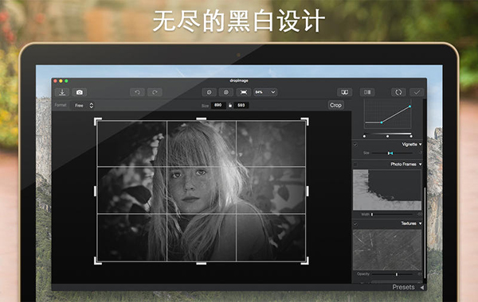Click the zoom in circle icon
478x302 pixels.
point(226,92)
